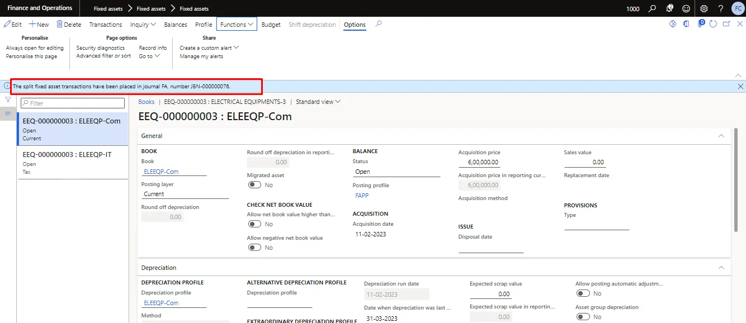Toggle the list pane lines icon
746x323 pixels.
(x=8, y=113)
